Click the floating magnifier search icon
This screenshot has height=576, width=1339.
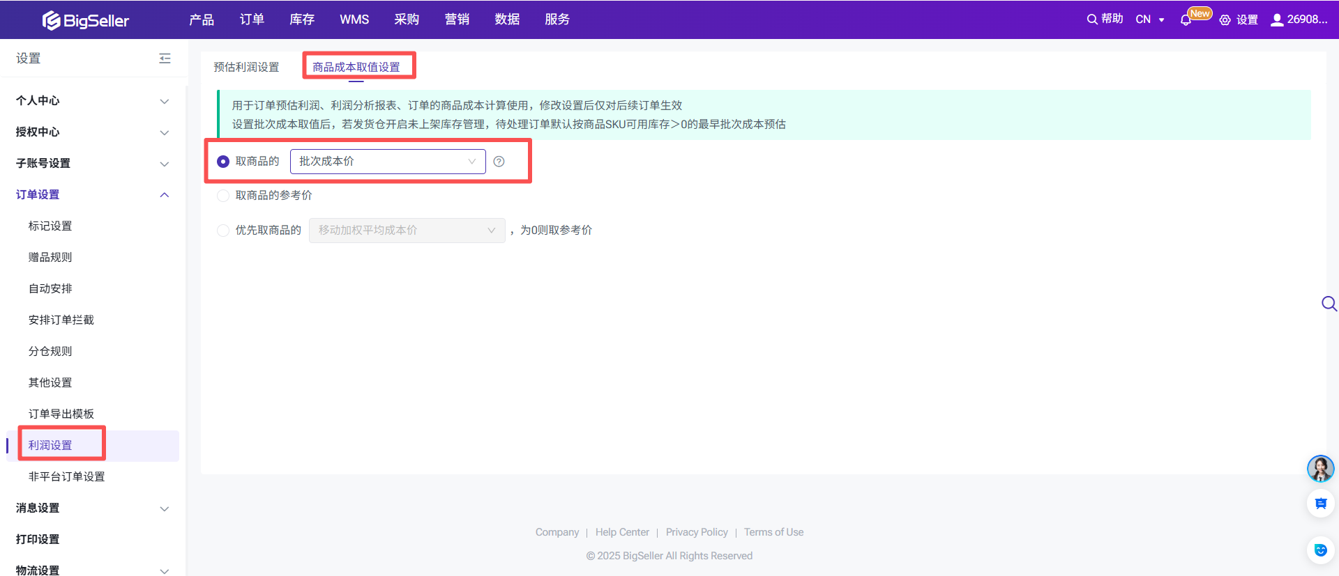point(1329,304)
